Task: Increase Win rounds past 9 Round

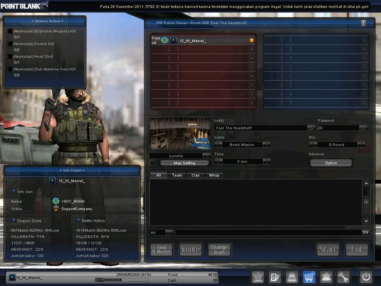Action: point(361,145)
